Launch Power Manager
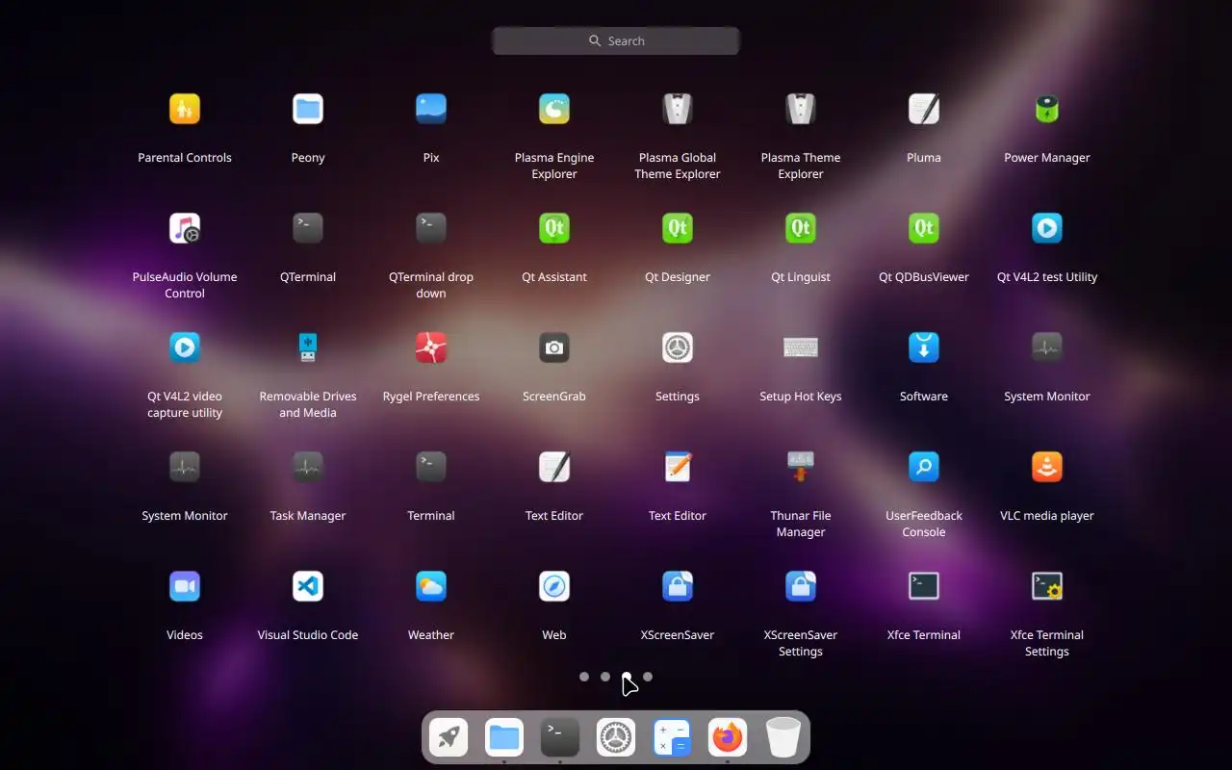Image resolution: width=1232 pixels, height=770 pixels. click(1047, 109)
